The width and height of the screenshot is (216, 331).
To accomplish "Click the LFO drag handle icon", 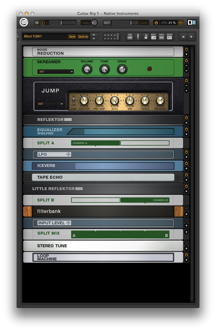I will pyautogui.click(x=68, y=154).
